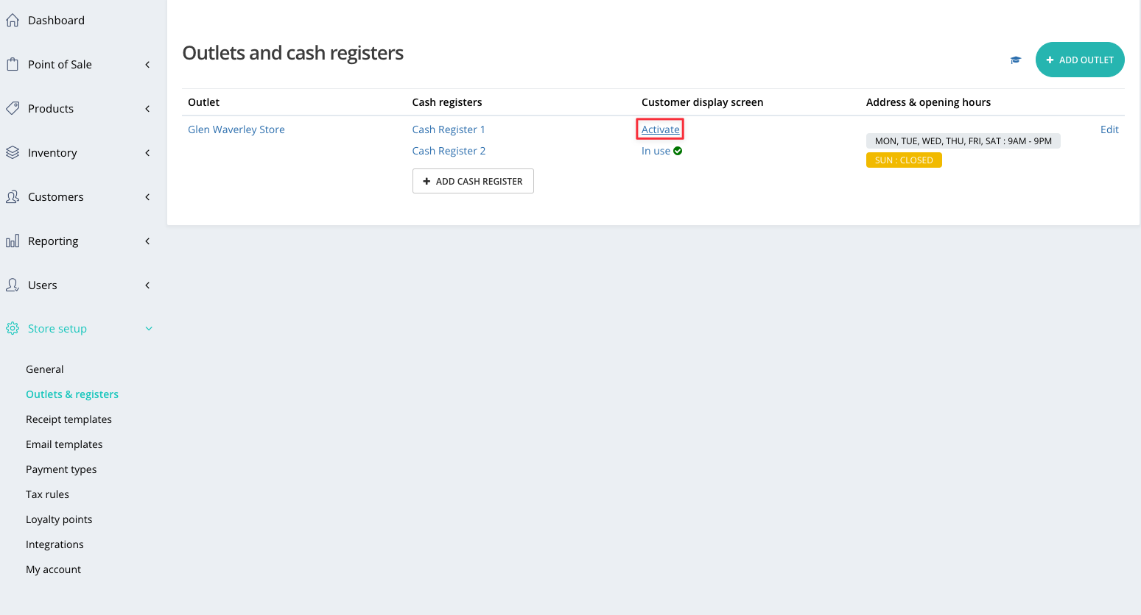Click the Customers people icon
The height and width of the screenshot is (615, 1141).
(x=13, y=196)
